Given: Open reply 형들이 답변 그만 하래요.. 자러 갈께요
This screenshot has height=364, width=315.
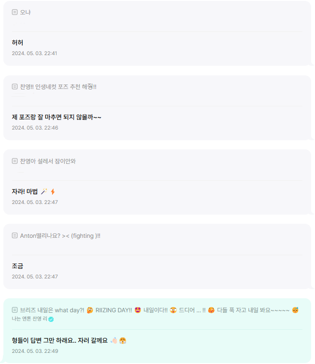Looking at the screenshot, I should pyautogui.click(x=59, y=340).
